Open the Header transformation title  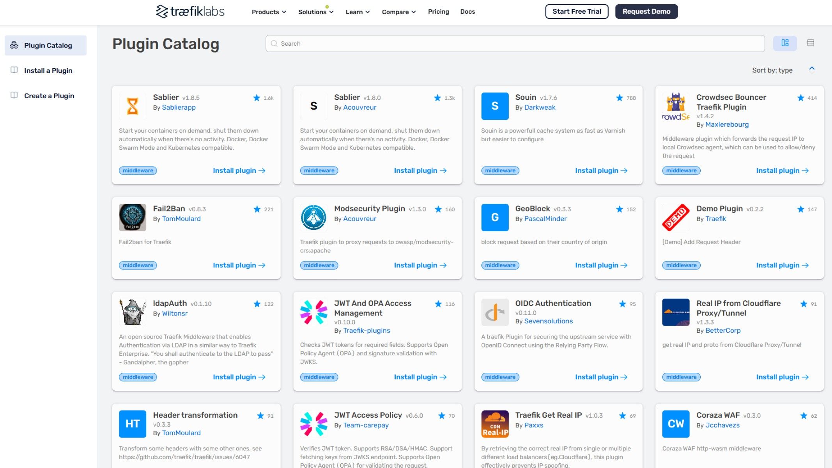(x=195, y=415)
